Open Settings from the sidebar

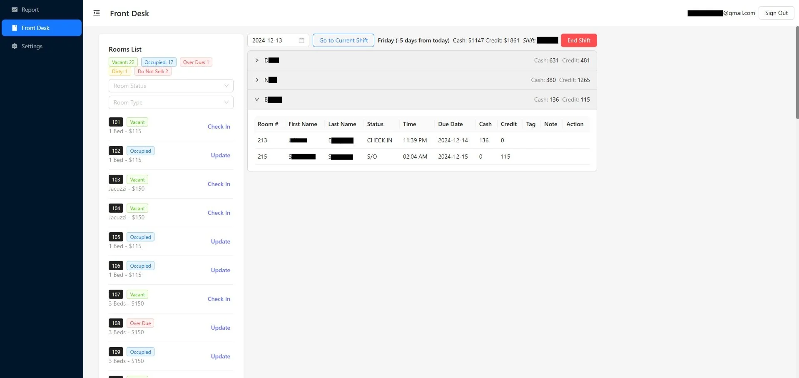pyautogui.click(x=42, y=46)
